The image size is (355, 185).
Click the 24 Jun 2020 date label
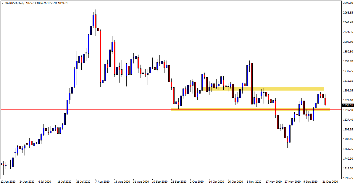point(27,182)
